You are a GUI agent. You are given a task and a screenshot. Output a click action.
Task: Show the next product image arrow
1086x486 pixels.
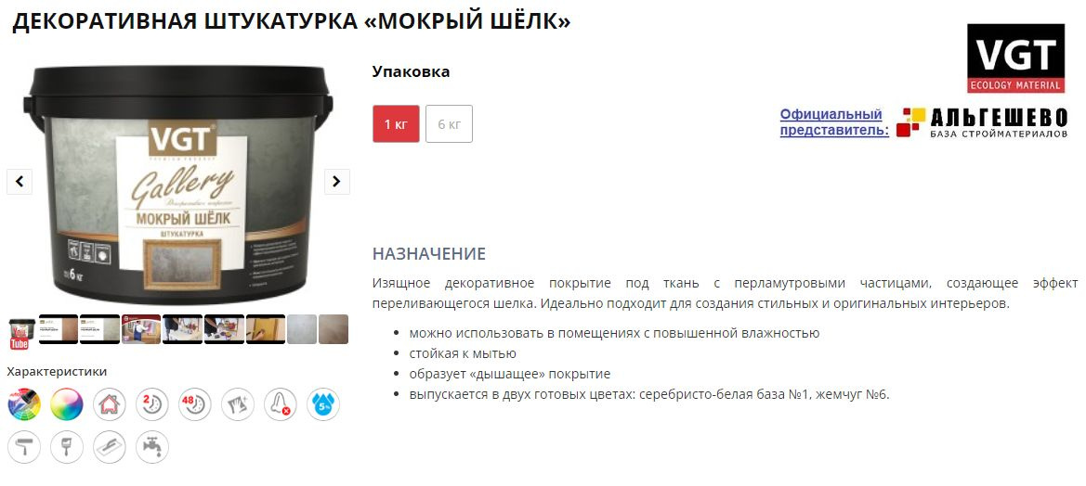click(x=336, y=182)
